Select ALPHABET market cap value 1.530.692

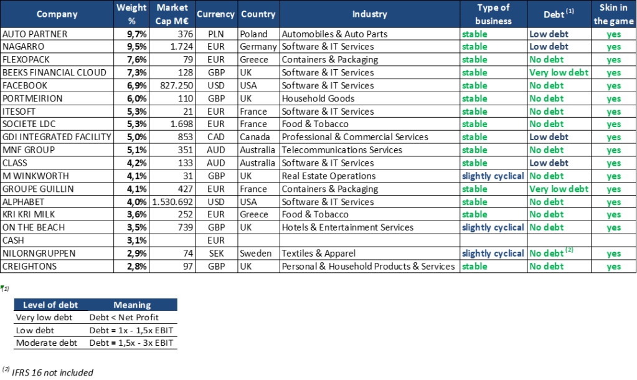(x=172, y=202)
